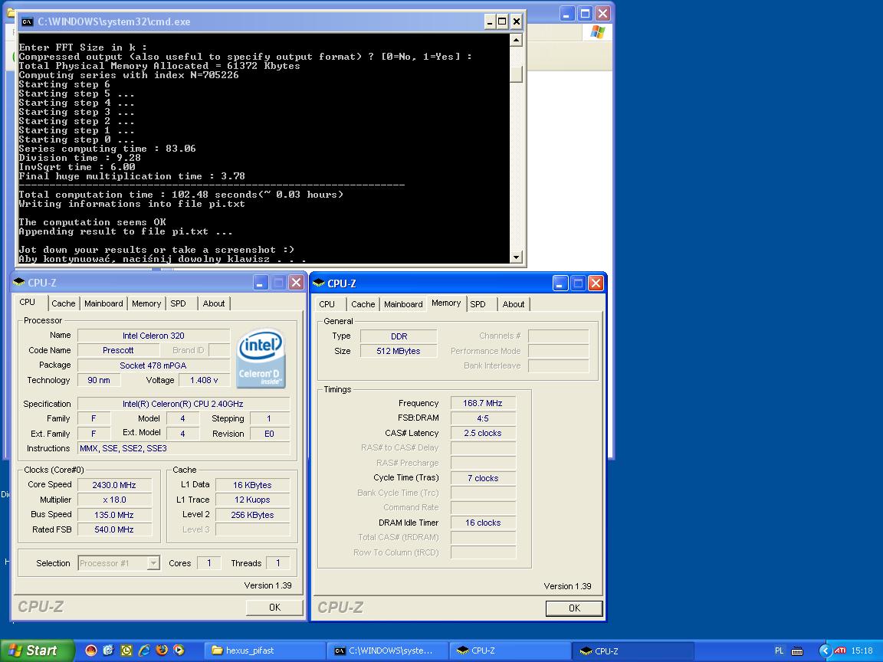Click the 'Socket 478 mPGA' package field
883x662 pixels.
[153, 365]
